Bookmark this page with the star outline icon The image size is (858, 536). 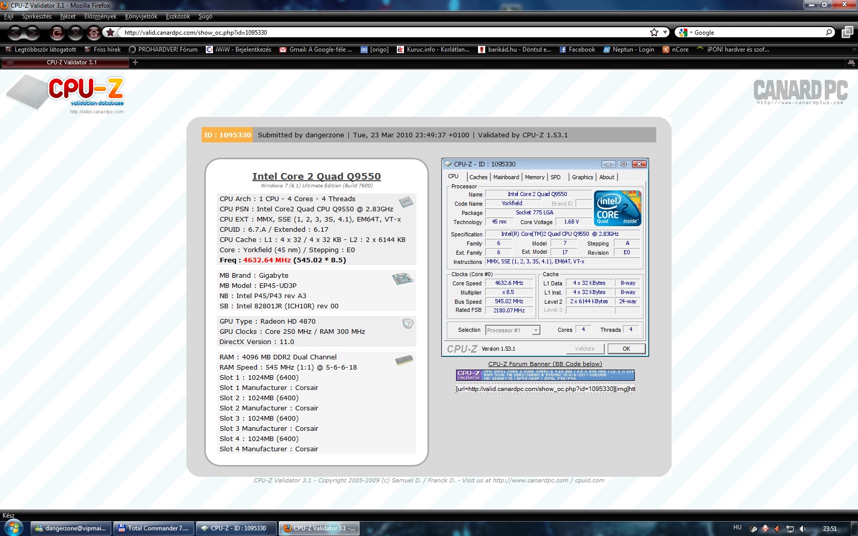(654, 32)
